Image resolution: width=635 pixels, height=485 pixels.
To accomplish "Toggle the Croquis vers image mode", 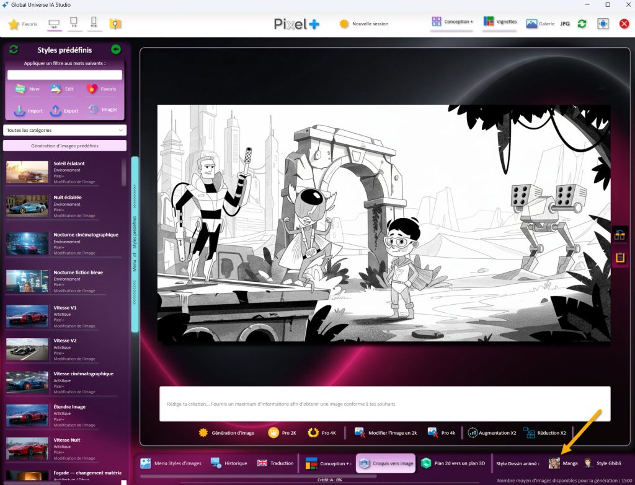I will [386, 463].
